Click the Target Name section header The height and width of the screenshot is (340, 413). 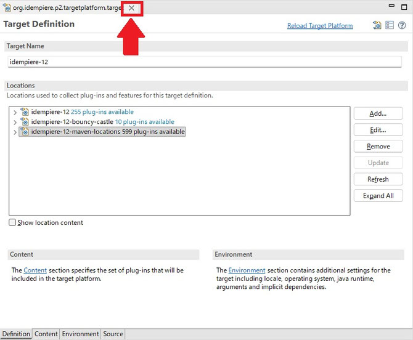tap(206, 46)
